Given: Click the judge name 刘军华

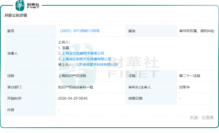Looking at the screenshot, I should pos(184,87).
